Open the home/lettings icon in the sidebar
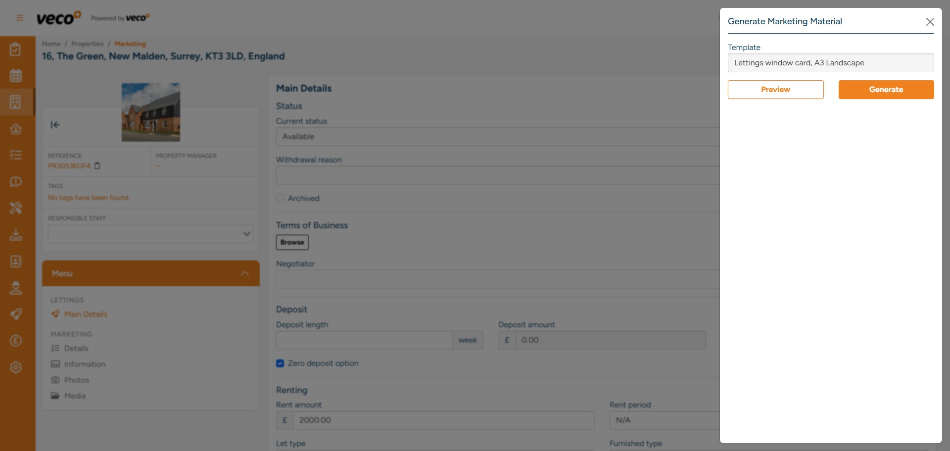Screen dimensions: 950x451 pyautogui.click(x=16, y=129)
